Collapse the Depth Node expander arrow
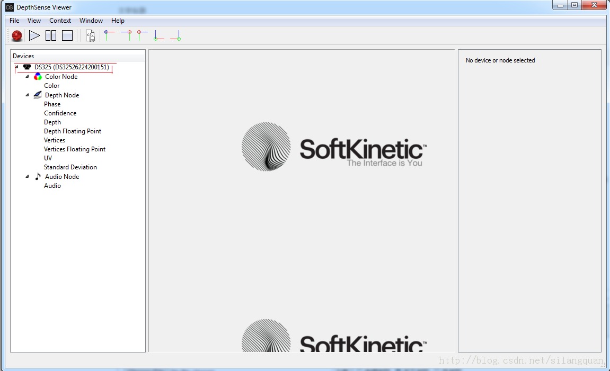 pos(28,95)
